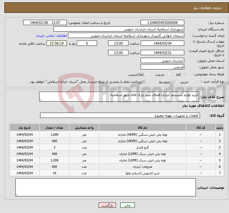Click the quantity 1,200 in row 5
This screenshot has width=229, height=213.
(54, 160)
